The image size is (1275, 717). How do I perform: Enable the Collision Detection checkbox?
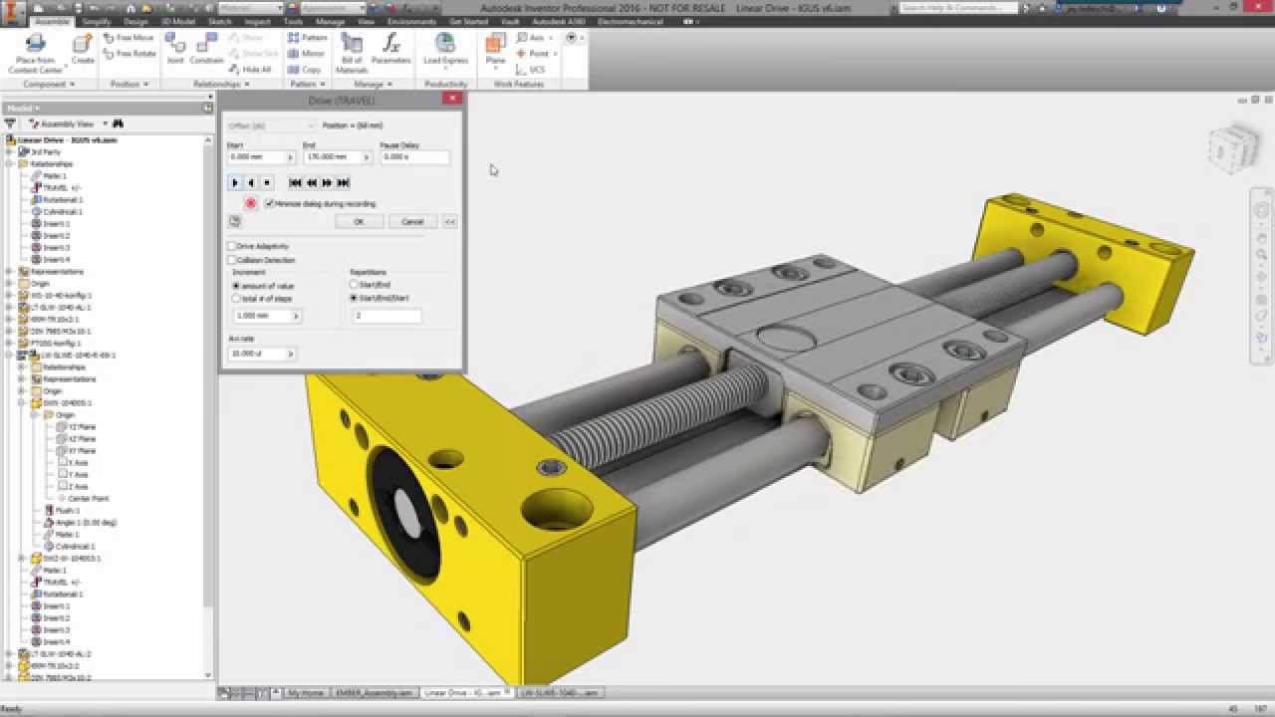232,260
